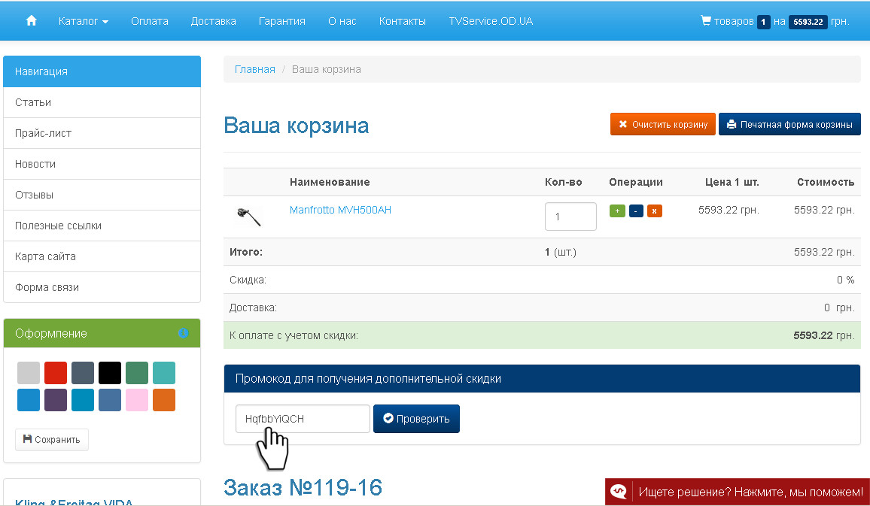Viewport: 870px width, 506px height.
Task: Click the Manfrotto product thumbnail image
Action: coord(248,217)
